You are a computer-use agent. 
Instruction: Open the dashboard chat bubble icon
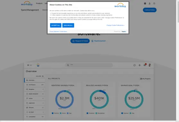134,65
